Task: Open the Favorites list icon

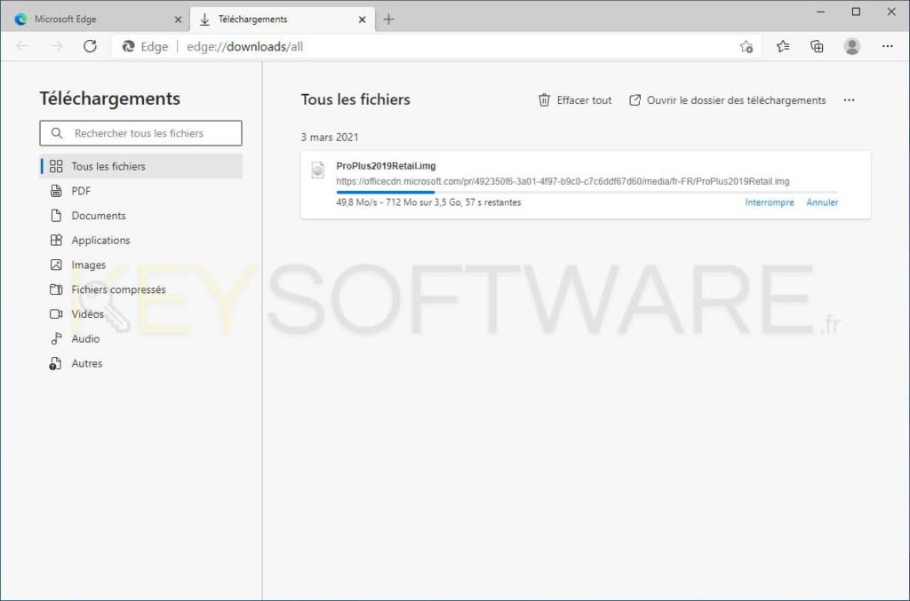Action: click(783, 46)
